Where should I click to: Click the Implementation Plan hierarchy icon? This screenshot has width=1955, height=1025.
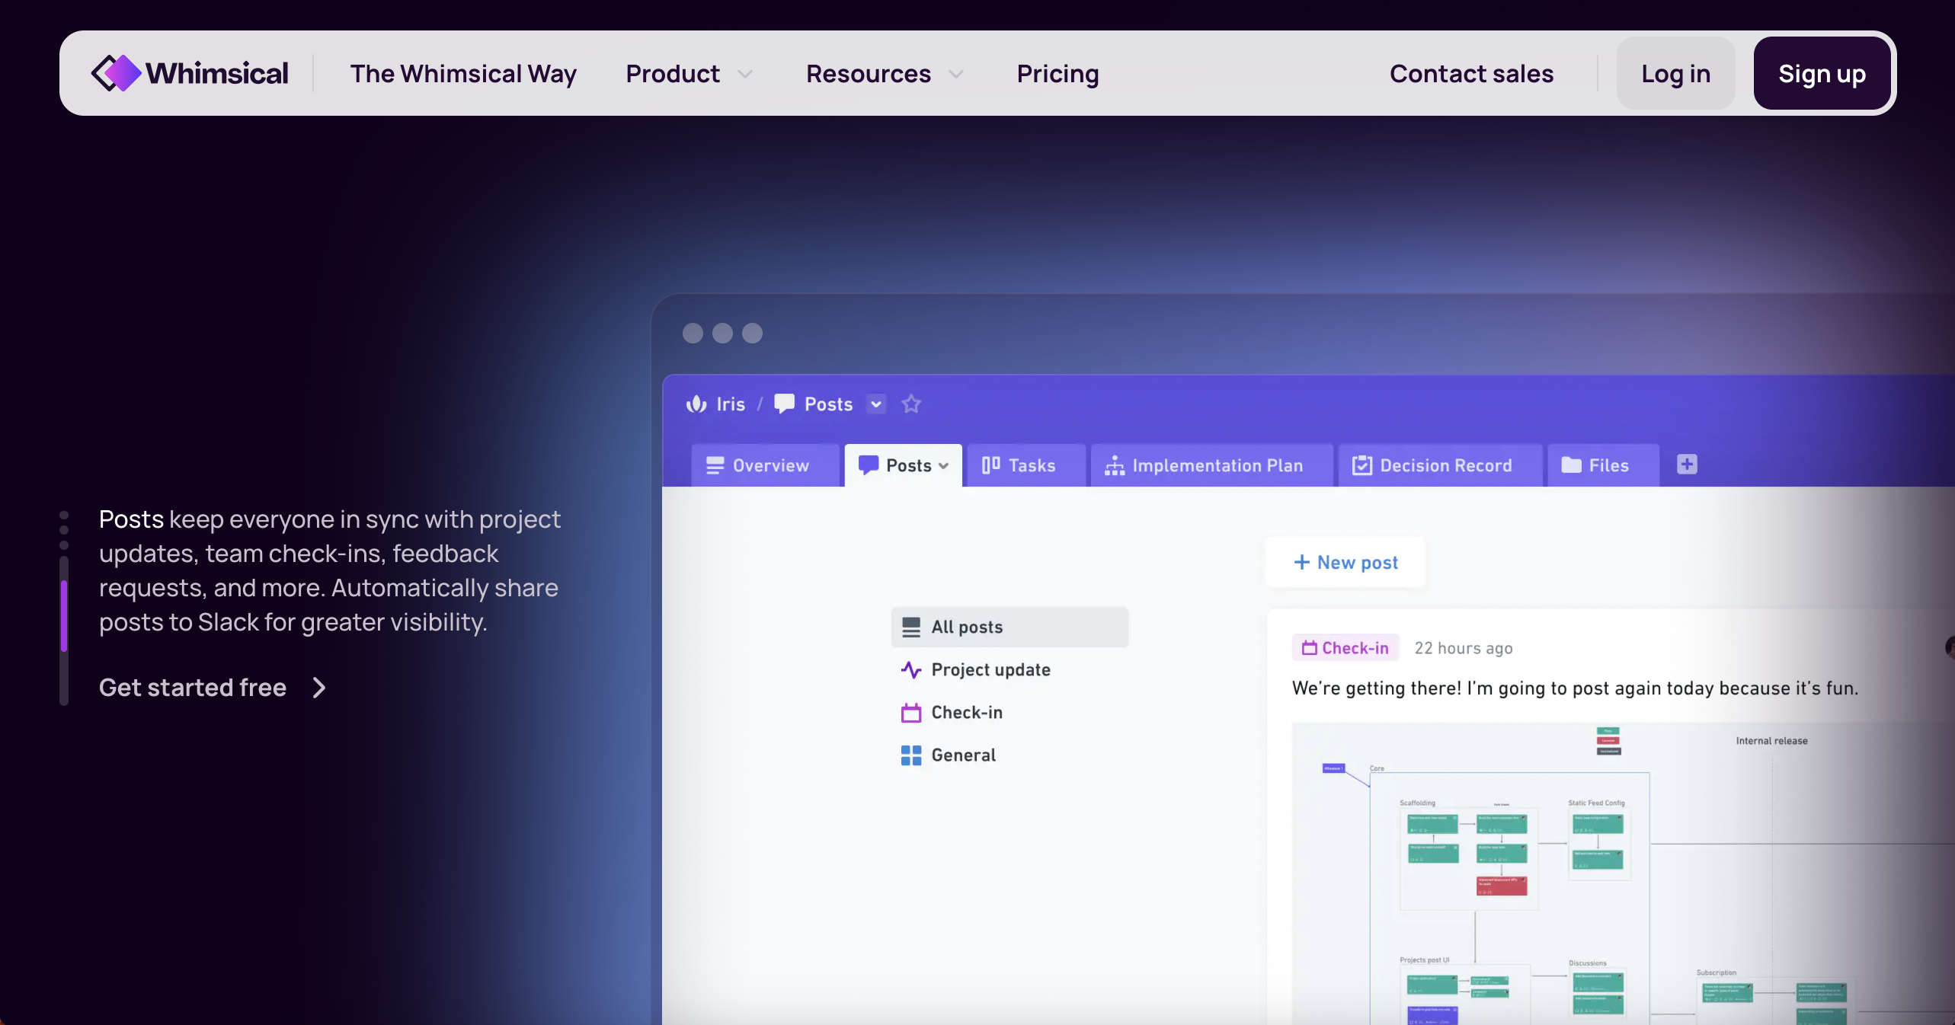point(1115,465)
